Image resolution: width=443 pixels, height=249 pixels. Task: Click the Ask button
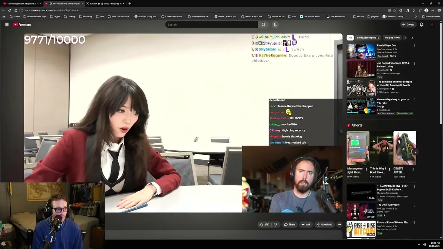(x=306, y=224)
